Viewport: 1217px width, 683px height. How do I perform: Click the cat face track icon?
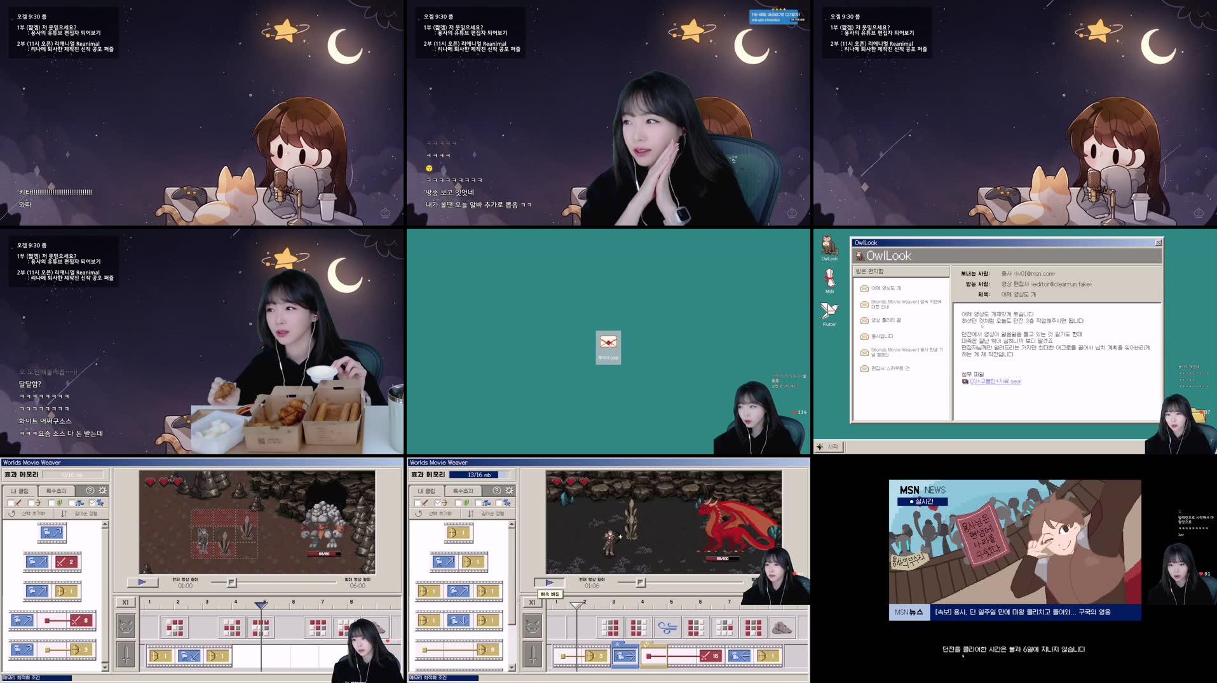pyautogui.click(x=533, y=625)
